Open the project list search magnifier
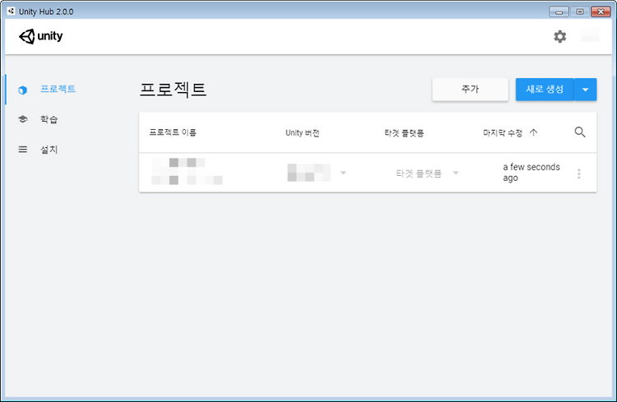 tap(580, 132)
